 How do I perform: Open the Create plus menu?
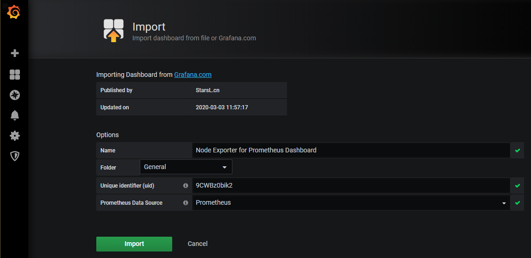(x=14, y=53)
